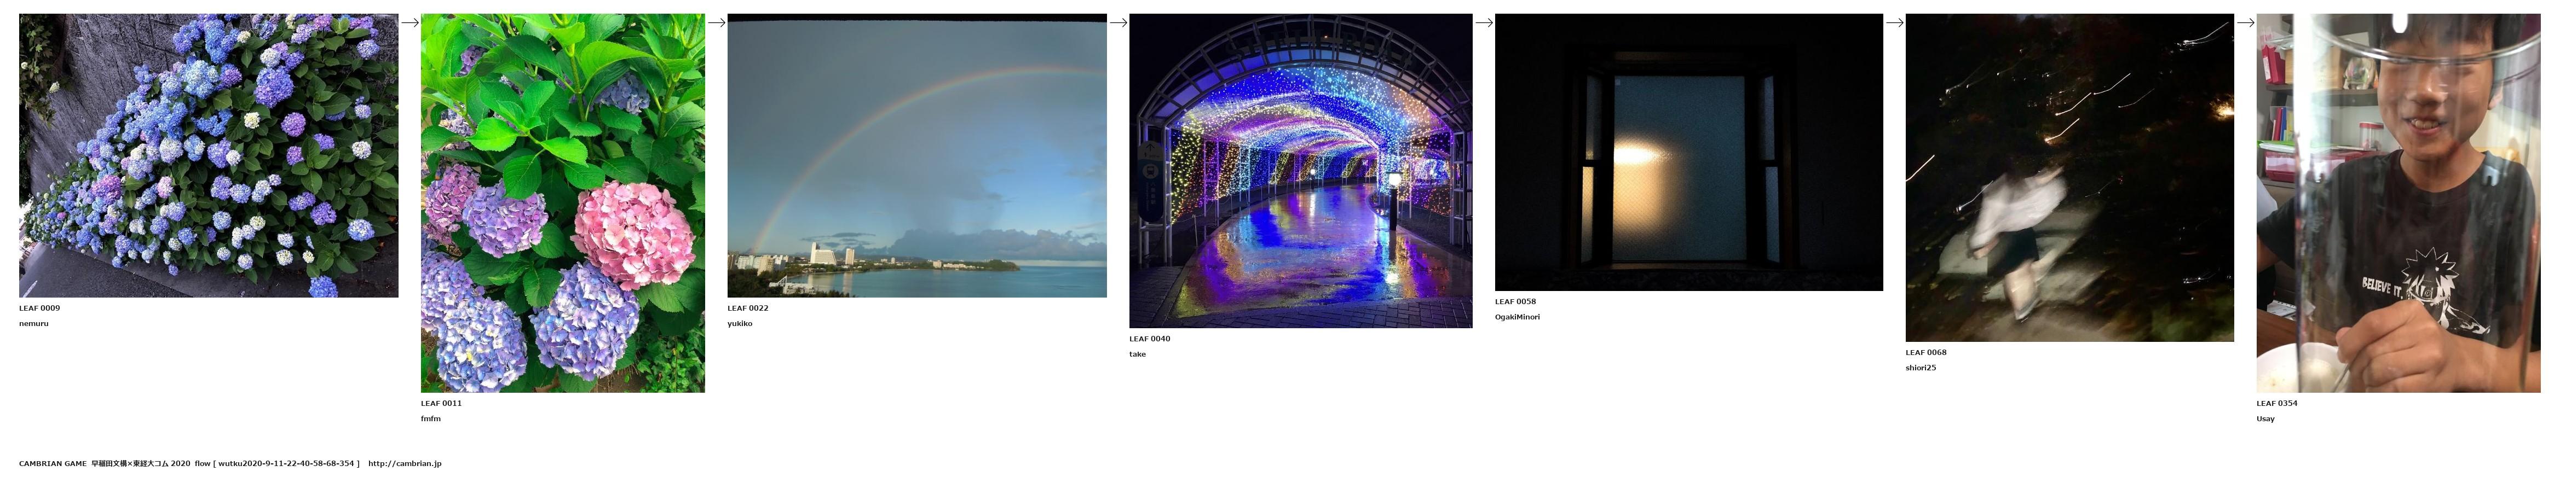Click the author name OgakiMinori

(x=1518, y=317)
